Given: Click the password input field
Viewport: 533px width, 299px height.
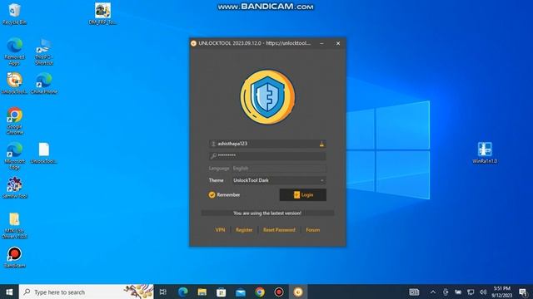Looking at the screenshot, I should (x=267, y=155).
